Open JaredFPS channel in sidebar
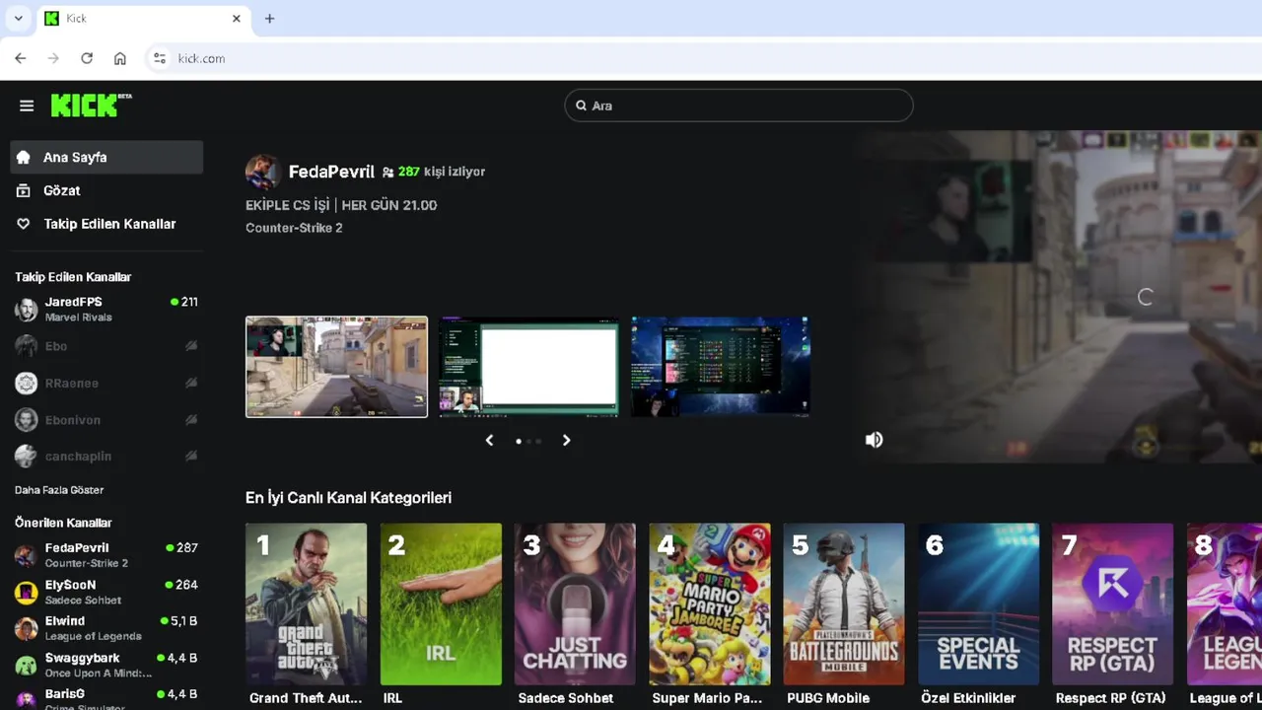Image resolution: width=1262 pixels, height=710 pixels. 106,310
